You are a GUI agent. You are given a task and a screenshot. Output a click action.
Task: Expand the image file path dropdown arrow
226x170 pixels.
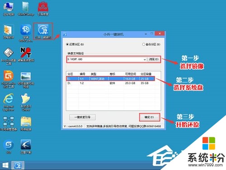[x=145, y=59]
